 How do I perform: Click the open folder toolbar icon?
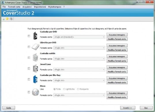pos(7,19)
